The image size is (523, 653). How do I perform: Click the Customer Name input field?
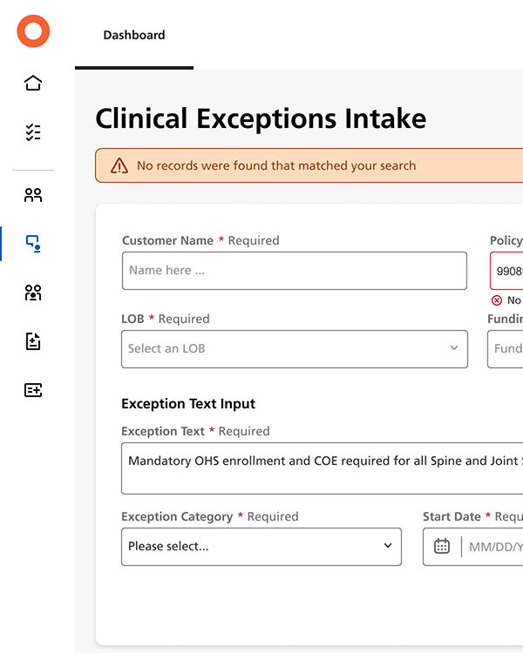(294, 271)
